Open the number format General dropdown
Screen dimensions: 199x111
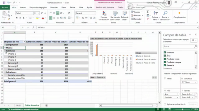[95, 13]
